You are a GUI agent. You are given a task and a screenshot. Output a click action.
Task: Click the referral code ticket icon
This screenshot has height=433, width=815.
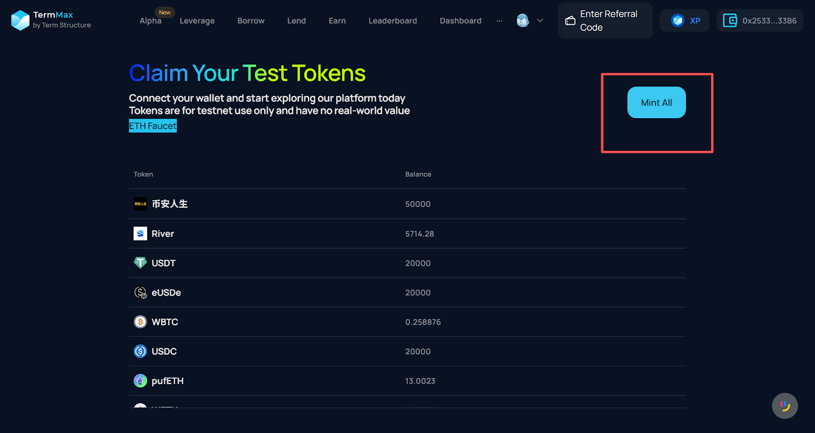(x=570, y=20)
